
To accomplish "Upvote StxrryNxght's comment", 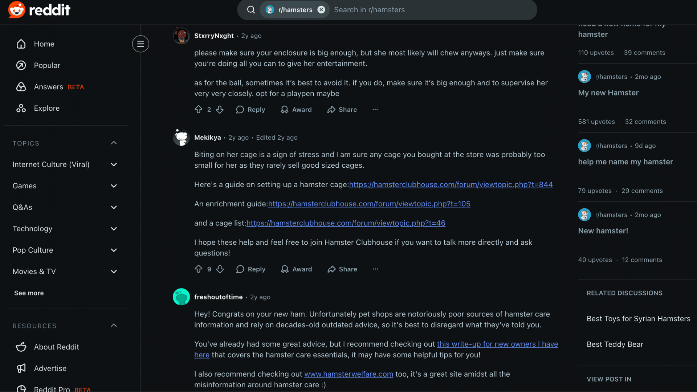I will click(x=199, y=110).
